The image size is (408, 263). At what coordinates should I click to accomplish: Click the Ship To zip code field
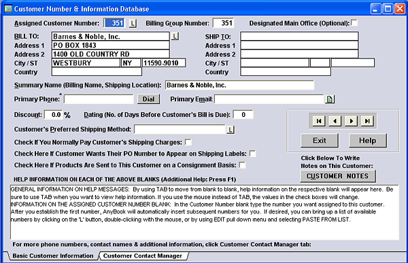(x=353, y=63)
